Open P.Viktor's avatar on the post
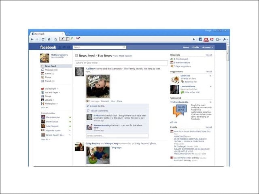Screen dimensions: 259x194 tap(79, 72)
